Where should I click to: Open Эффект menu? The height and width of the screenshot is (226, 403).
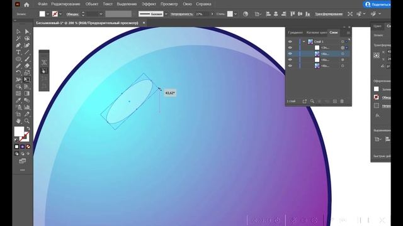pyautogui.click(x=149, y=4)
